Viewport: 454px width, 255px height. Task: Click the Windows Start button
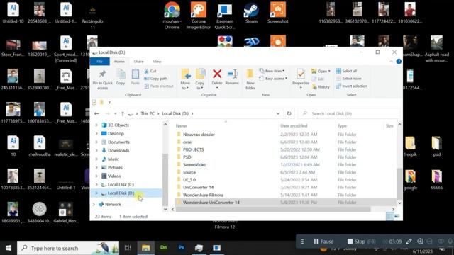(9, 248)
